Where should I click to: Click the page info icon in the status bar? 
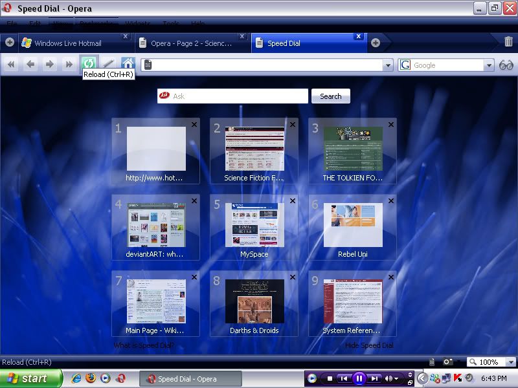coord(431,362)
